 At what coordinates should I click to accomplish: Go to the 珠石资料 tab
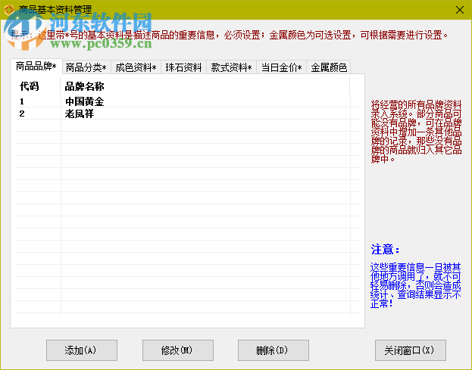[183, 67]
